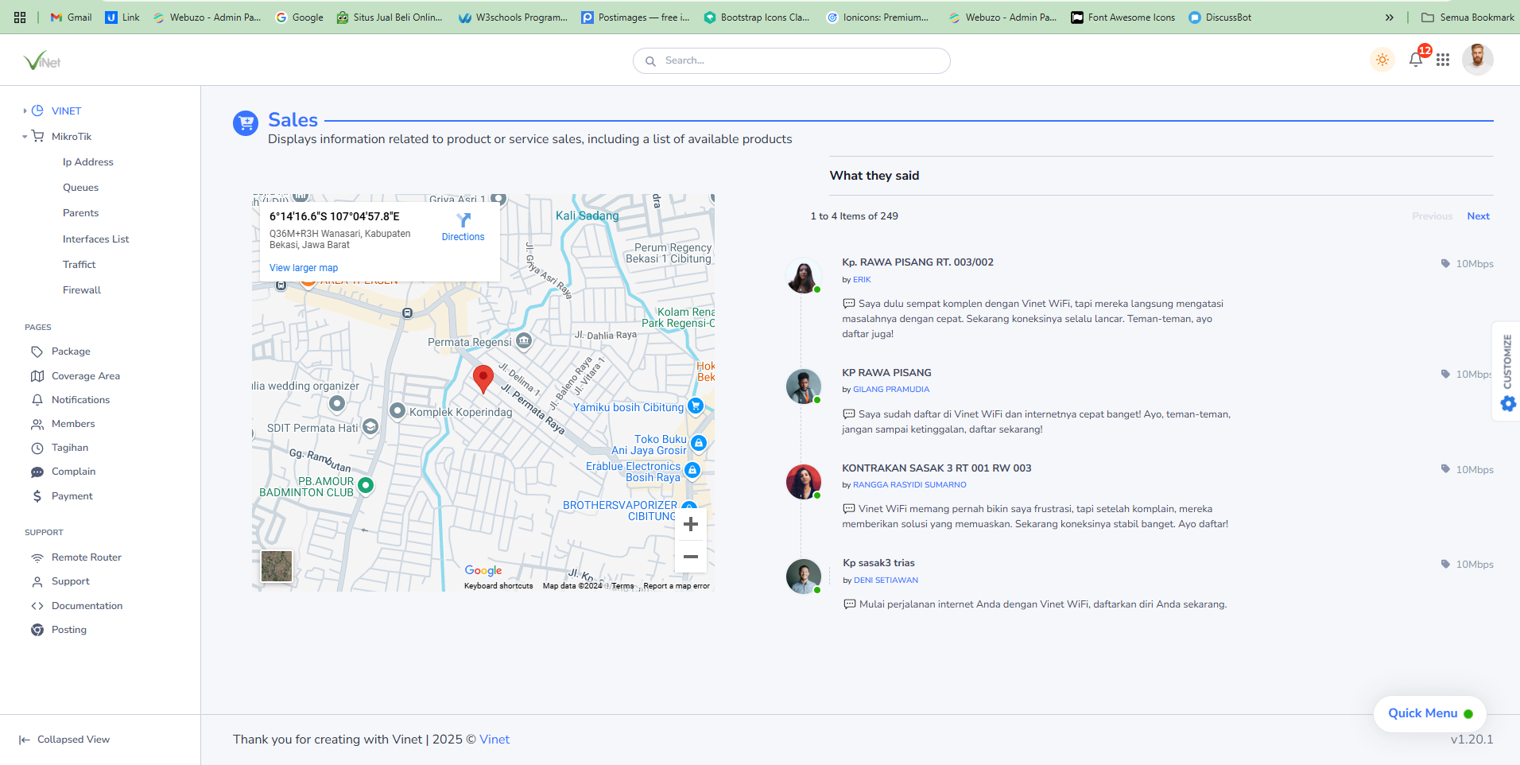Image resolution: width=1520 pixels, height=765 pixels.
Task: Go to the Package page
Action: pyautogui.click(x=71, y=351)
